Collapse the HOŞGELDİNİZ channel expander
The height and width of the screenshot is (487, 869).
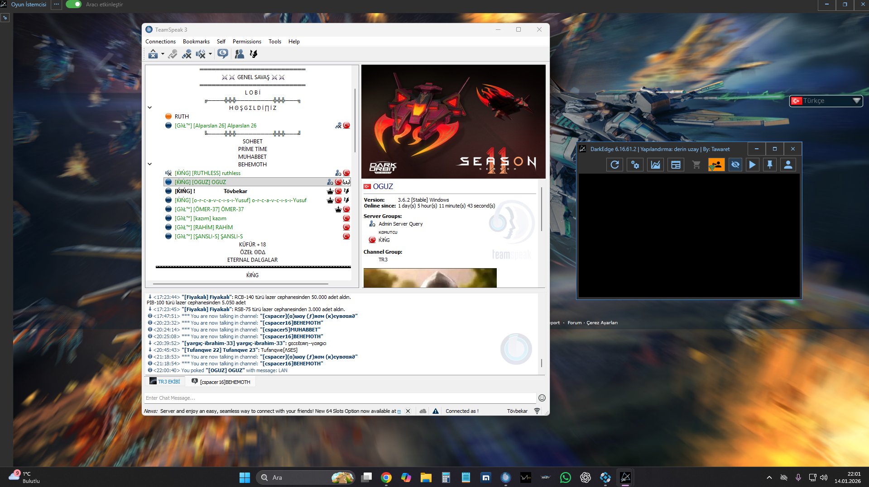coord(149,108)
